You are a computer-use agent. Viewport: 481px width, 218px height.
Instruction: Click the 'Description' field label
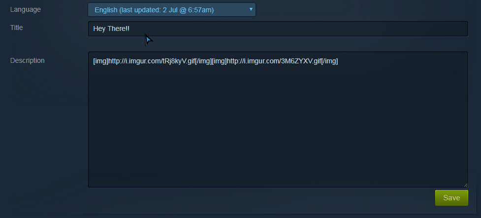(x=27, y=60)
